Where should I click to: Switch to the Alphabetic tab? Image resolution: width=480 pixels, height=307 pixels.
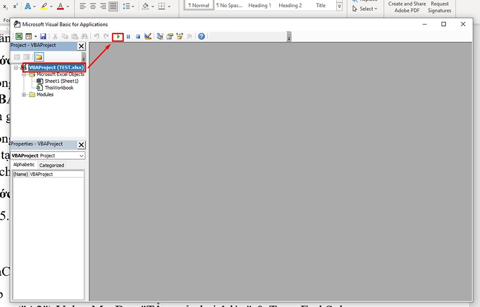24,165
